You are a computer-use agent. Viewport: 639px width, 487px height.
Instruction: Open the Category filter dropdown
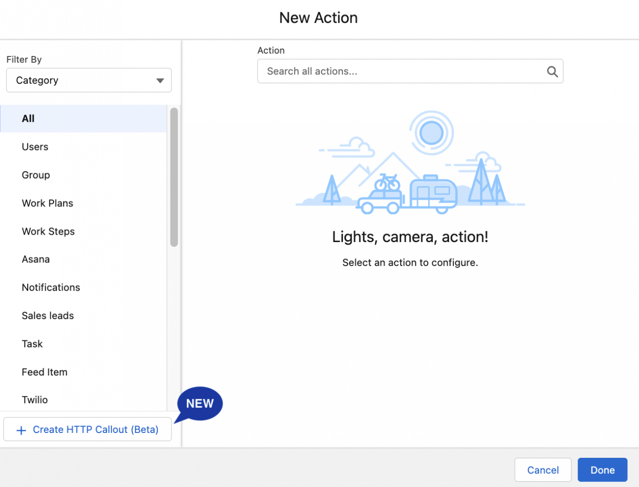pos(89,80)
